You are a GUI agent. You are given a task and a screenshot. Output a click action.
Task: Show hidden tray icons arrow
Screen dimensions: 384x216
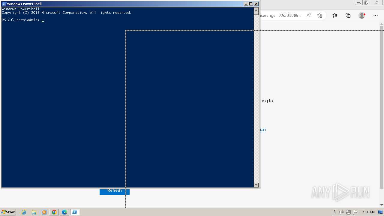pyautogui.click(x=334, y=212)
